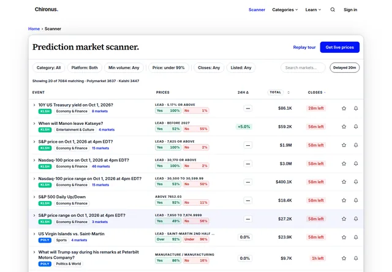Click the Under 96% price for Saint-Martin match

(x=196, y=240)
